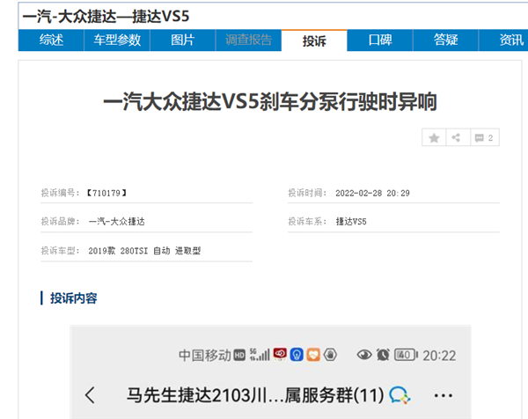
Task: Click the 投诉车型 label
Action: coord(60,251)
